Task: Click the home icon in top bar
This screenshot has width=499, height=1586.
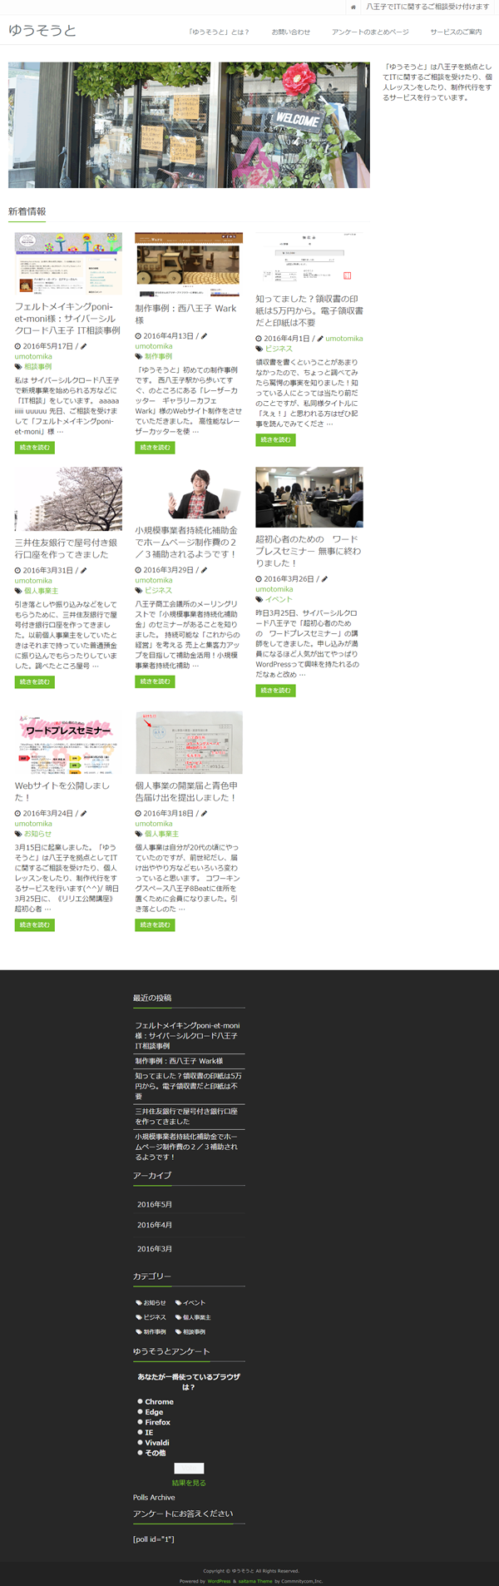Action: (x=353, y=7)
